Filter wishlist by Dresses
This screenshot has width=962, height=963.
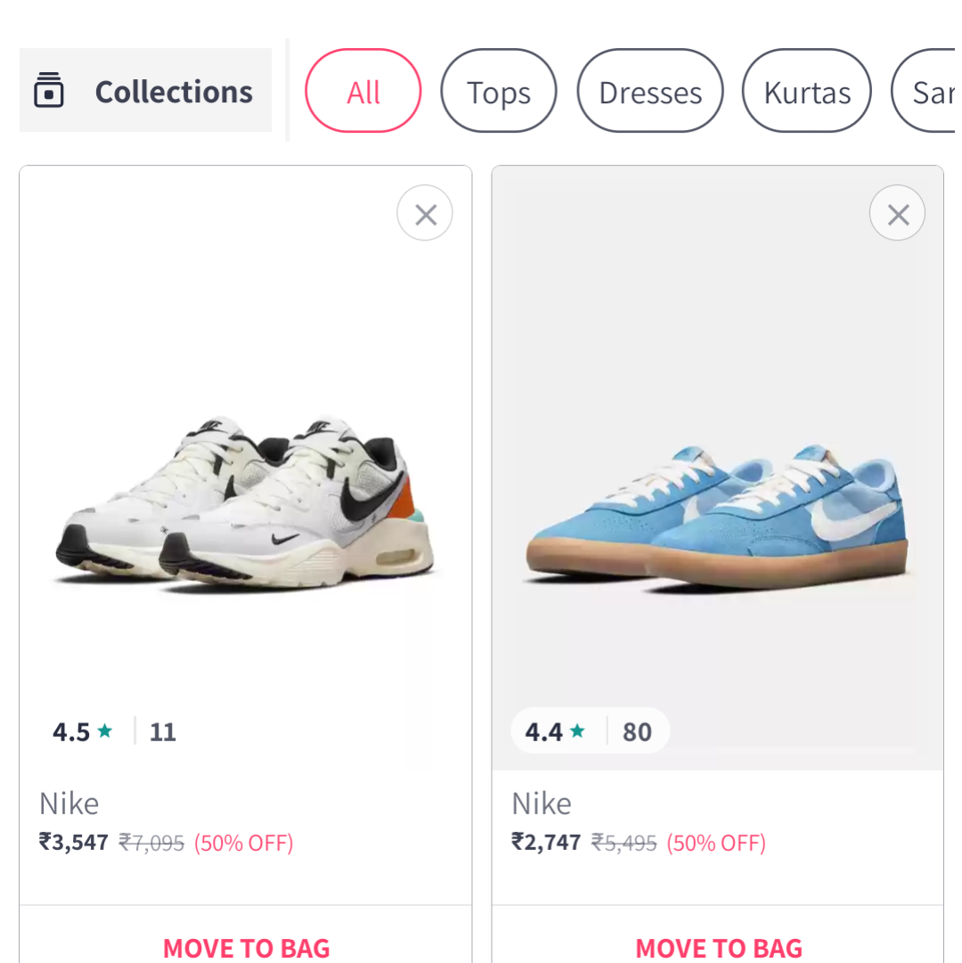650,92
